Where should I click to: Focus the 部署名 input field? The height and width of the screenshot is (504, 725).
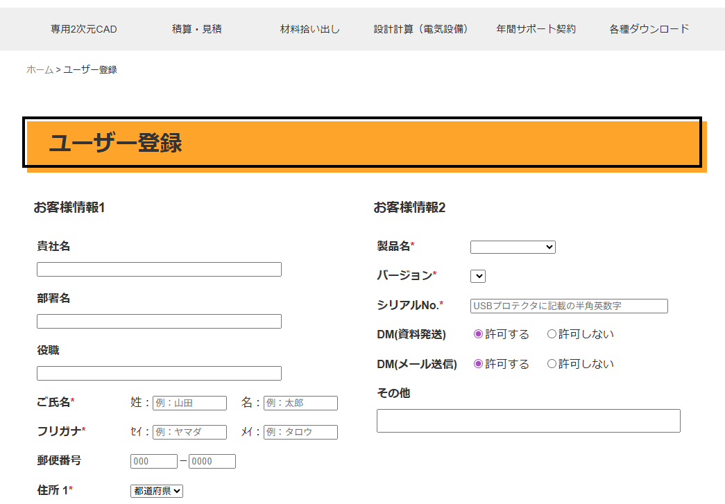point(159,321)
